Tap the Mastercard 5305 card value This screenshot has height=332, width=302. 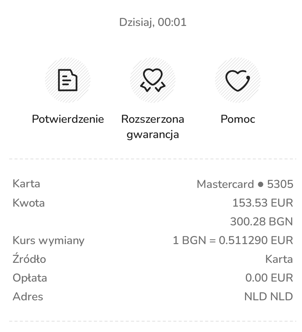click(x=245, y=184)
